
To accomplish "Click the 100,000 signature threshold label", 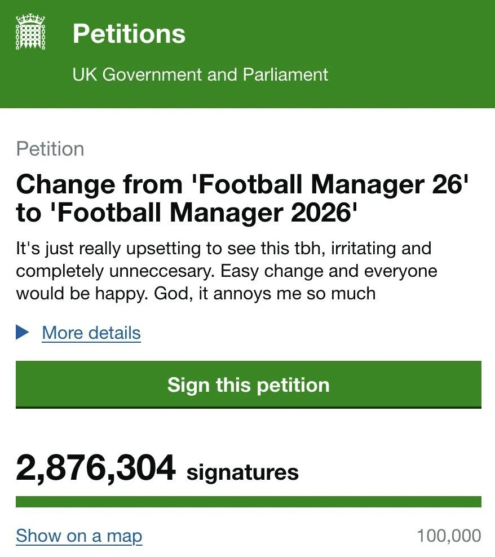I will pos(449,536).
